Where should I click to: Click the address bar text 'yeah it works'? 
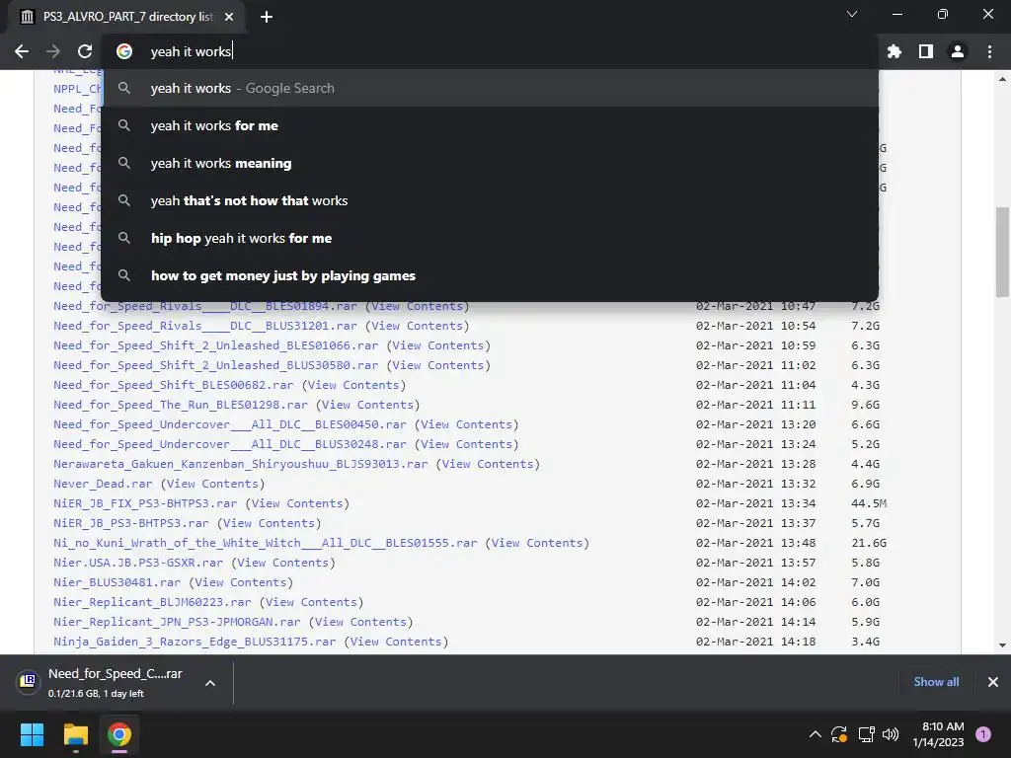[191, 51]
